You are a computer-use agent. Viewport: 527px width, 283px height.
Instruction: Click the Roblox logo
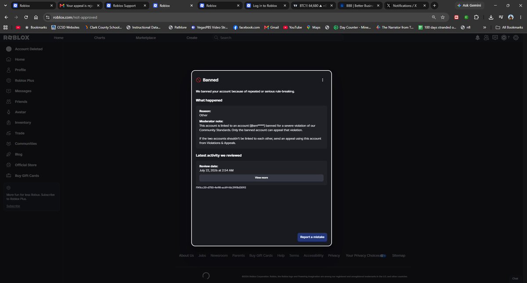17,38
